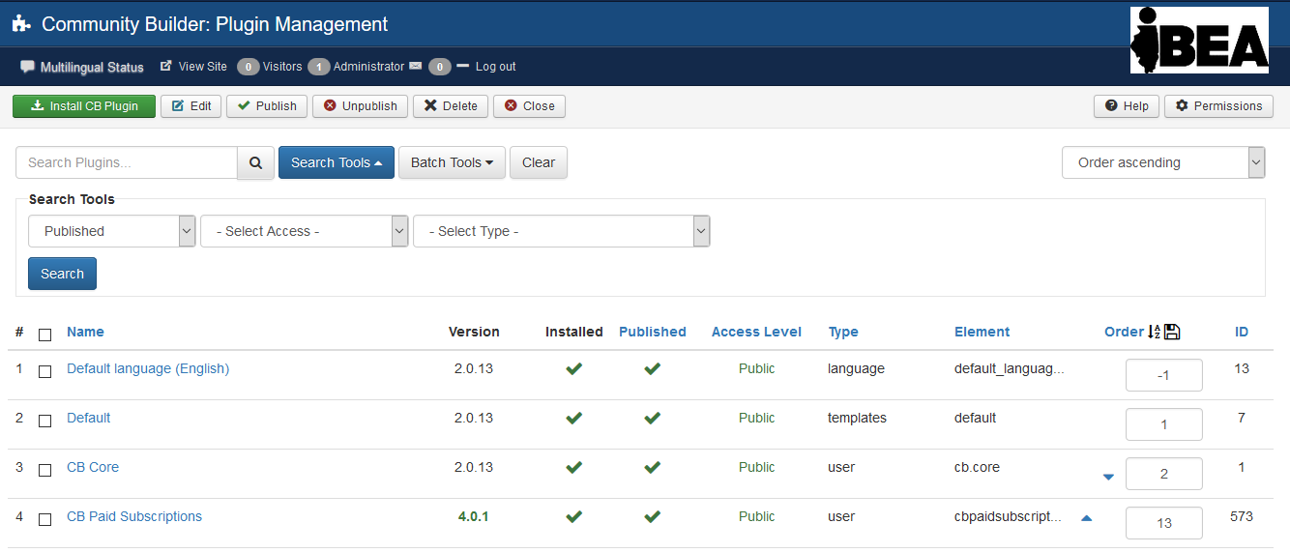Click the Visitors count badge
The width and height of the screenshot is (1290, 553).
249,67
